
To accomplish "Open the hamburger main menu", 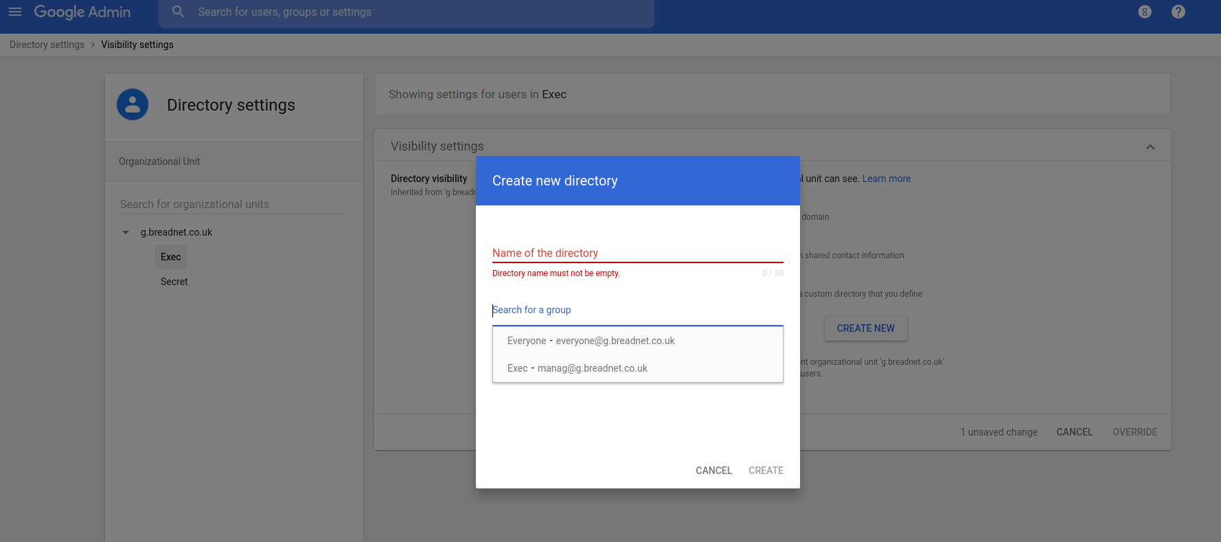I will [15, 12].
